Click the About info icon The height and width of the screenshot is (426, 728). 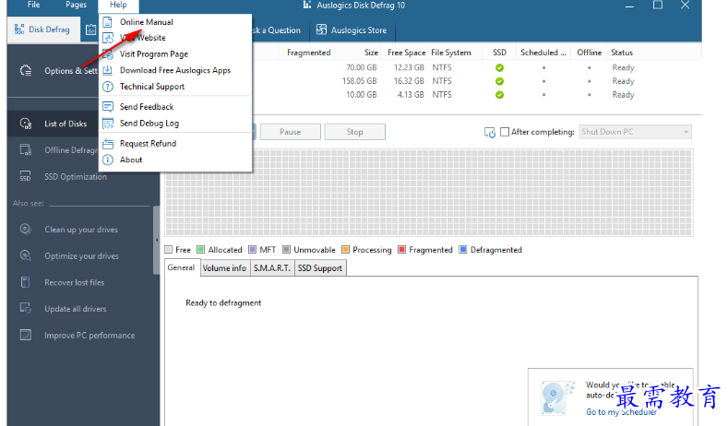(x=108, y=160)
